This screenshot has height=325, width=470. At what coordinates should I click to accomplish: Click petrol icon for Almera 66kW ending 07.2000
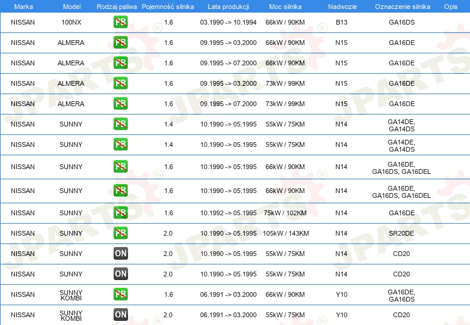coord(120,63)
